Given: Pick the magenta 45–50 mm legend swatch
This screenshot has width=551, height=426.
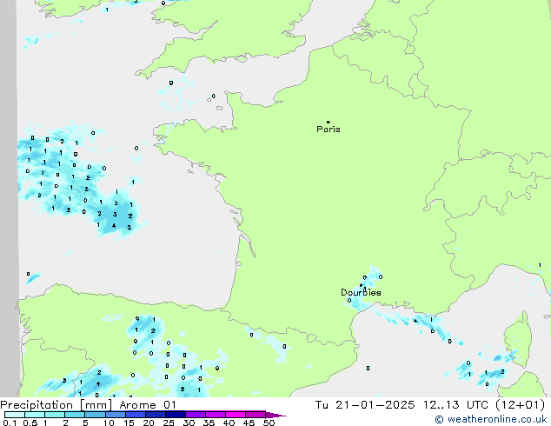Looking at the screenshot, I should [x=256, y=415].
